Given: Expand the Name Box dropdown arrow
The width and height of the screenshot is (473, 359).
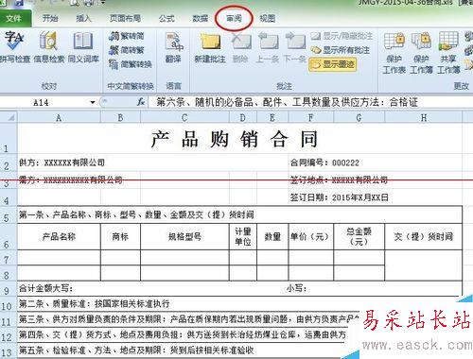Looking at the screenshot, I should (93, 102).
